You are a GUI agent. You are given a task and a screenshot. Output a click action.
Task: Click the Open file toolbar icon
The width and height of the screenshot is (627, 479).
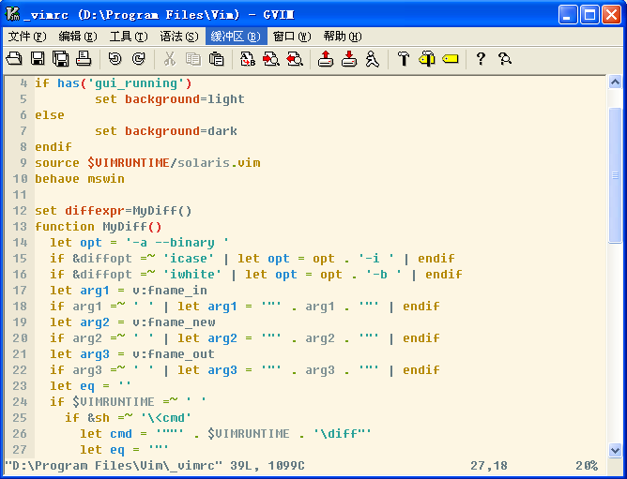[14, 59]
